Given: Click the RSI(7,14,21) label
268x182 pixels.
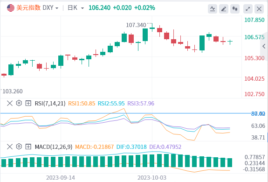Looking at the screenshot, I should [50, 104].
